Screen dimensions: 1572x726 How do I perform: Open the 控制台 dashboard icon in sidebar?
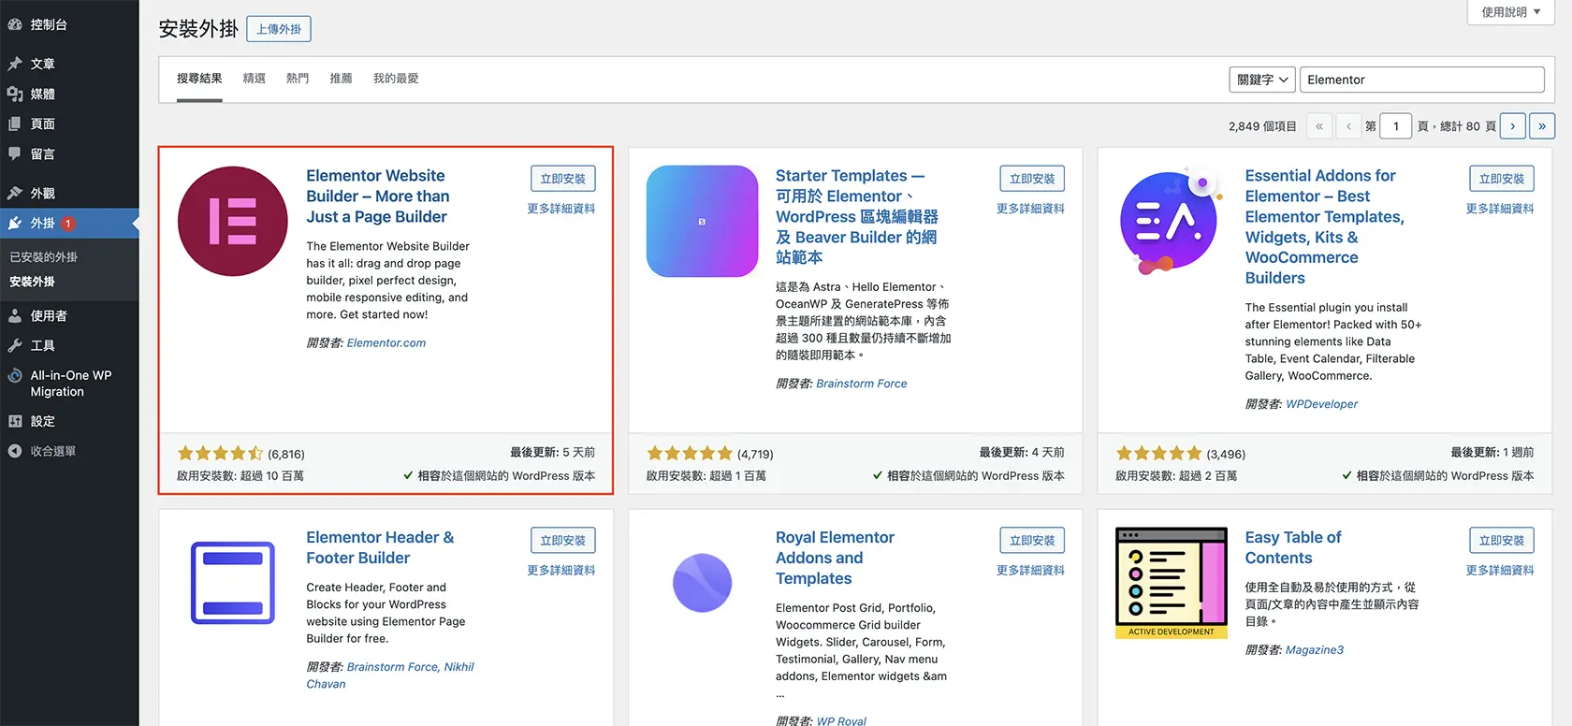(x=15, y=24)
